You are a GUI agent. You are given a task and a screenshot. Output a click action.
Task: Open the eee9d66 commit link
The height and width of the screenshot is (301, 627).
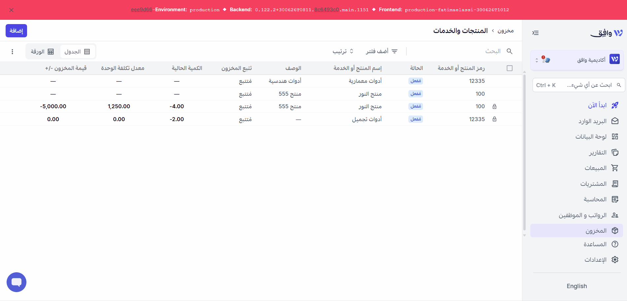[142, 10]
